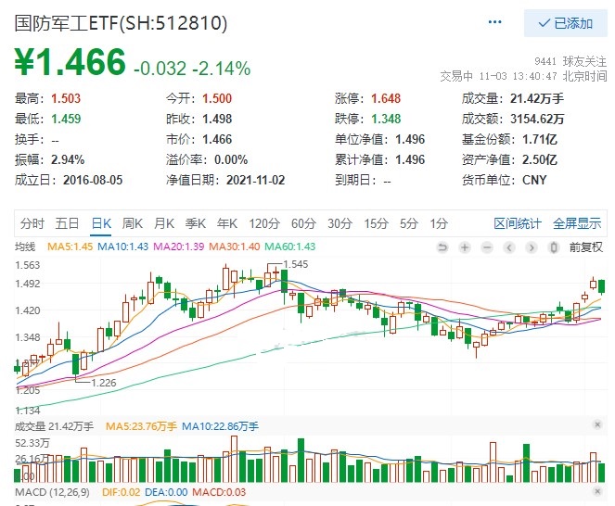Select the 季K chart tab
This screenshot has width=615, height=506.
(196, 223)
